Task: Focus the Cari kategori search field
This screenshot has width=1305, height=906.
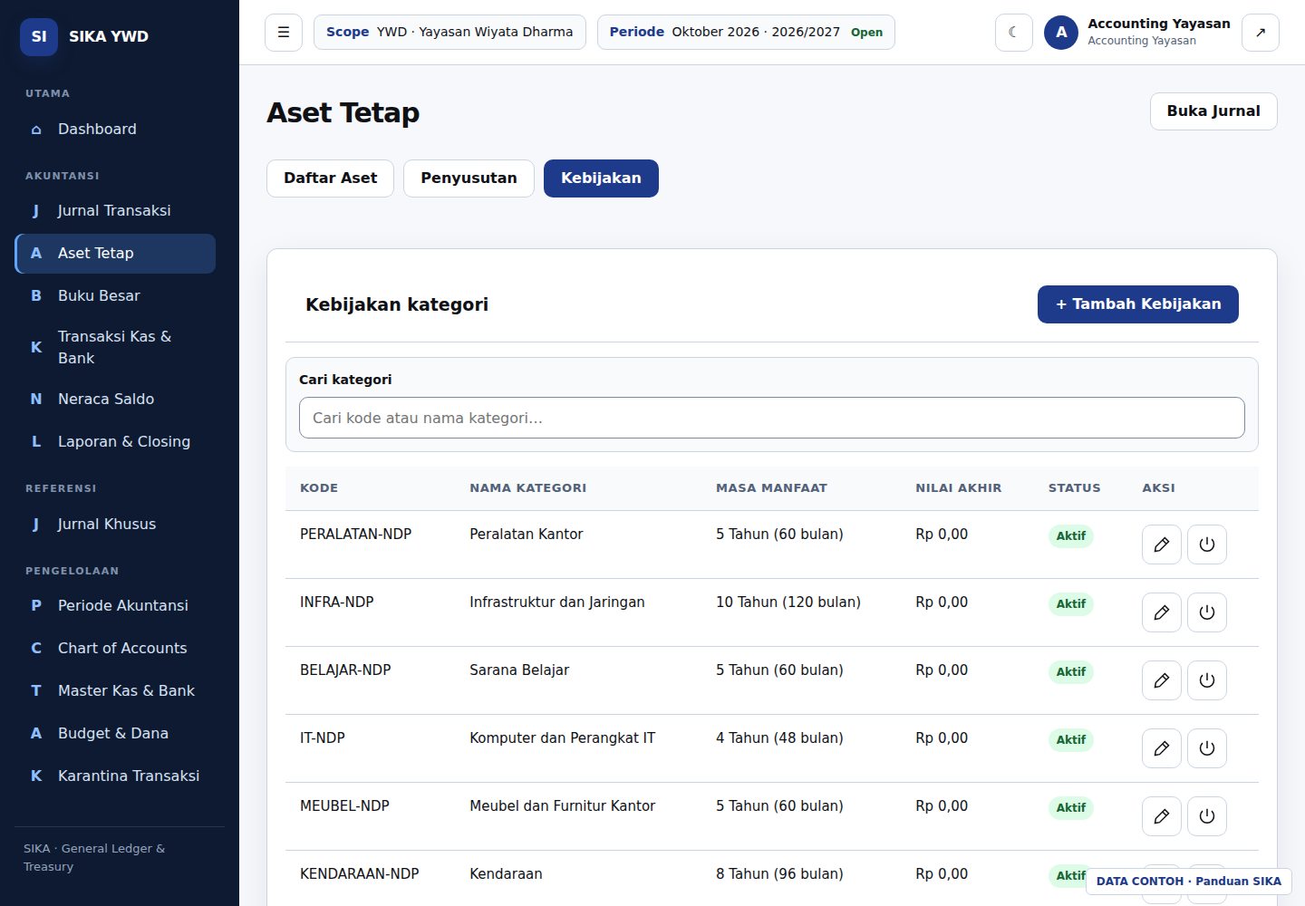Action: (x=772, y=418)
